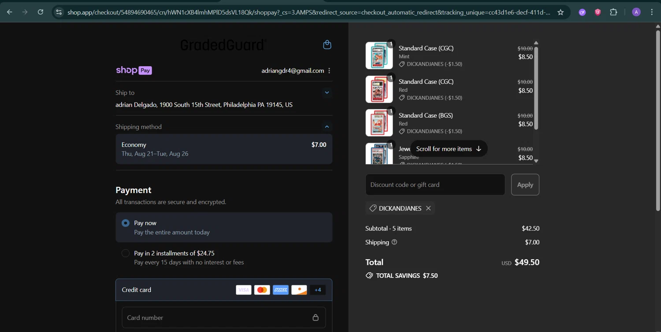The image size is (661, 332).
Task: Open the Standard Case (CGC) Mint thumbnail
Action: [379, 56]
